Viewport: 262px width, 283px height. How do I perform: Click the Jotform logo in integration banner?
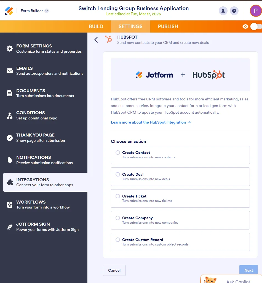pyautogui.click(x=154, y=75)
